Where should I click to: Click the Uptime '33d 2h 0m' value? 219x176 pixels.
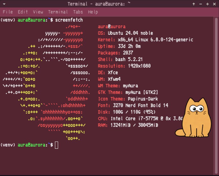pyautogui.click(x=129, y=46)
